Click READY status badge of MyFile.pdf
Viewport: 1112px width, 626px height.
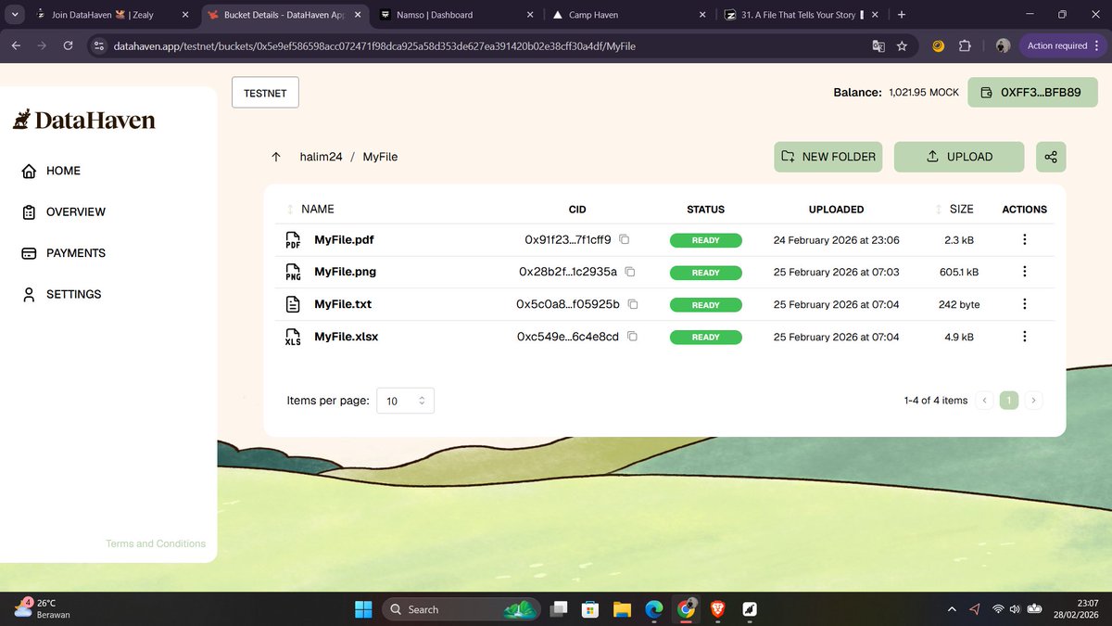[x=705, y=240]
